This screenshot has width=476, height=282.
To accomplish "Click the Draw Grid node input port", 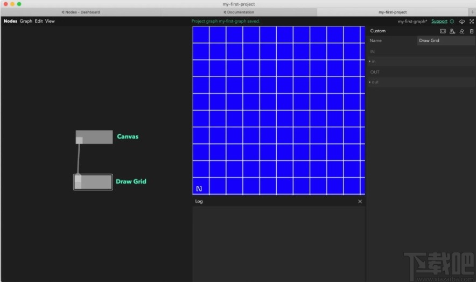I will tap(78, 178).
